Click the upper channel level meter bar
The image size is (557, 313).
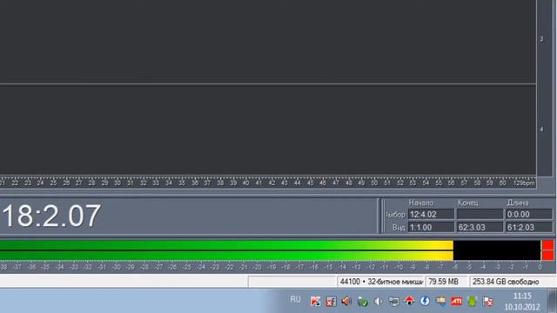[x=270, y=245]
